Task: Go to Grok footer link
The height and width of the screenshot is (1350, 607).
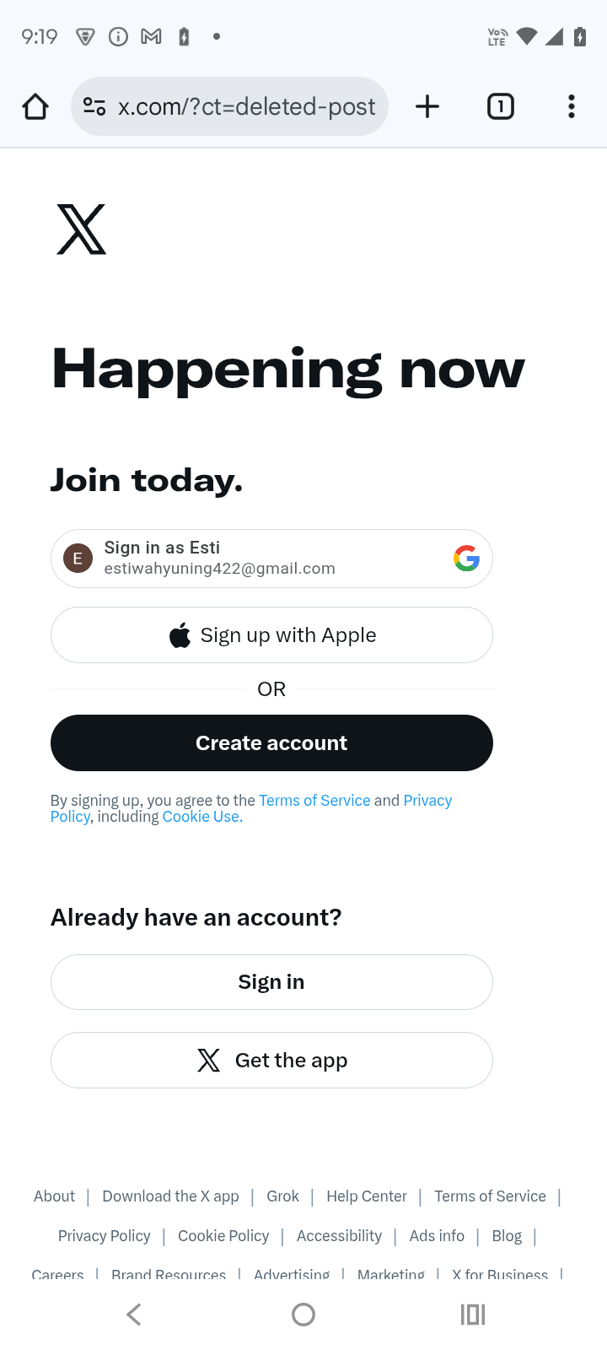Action: click(x=282, y=1196)
